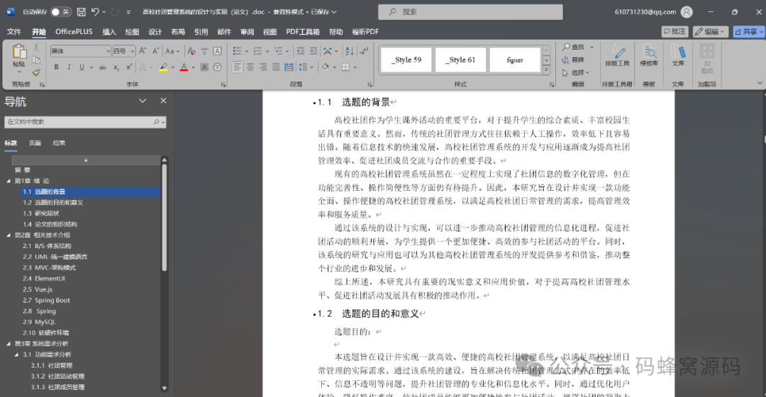Click the navigation document search field

(85, 122)
